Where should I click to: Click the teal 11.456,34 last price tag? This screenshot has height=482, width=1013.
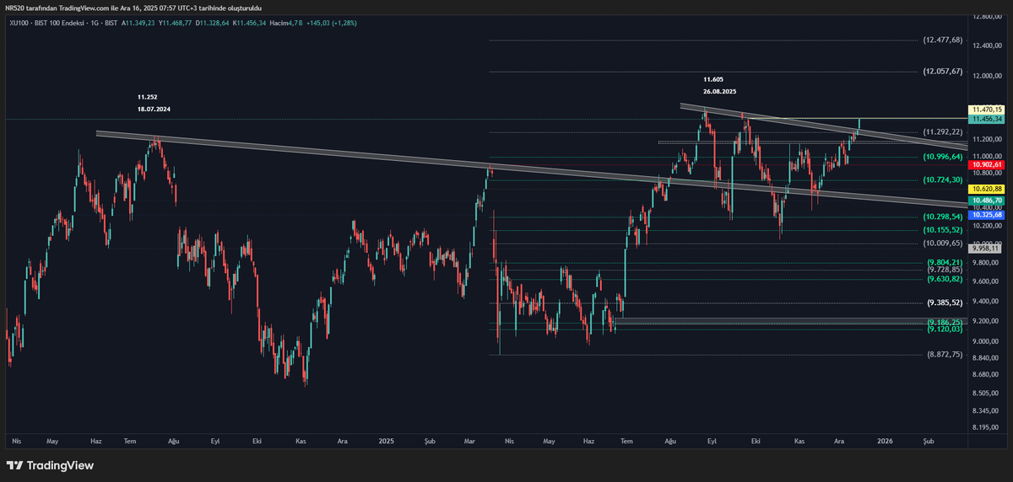pos(986,119)
